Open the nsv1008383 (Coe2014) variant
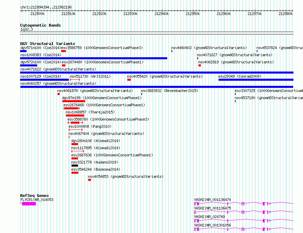 (41, 55)
